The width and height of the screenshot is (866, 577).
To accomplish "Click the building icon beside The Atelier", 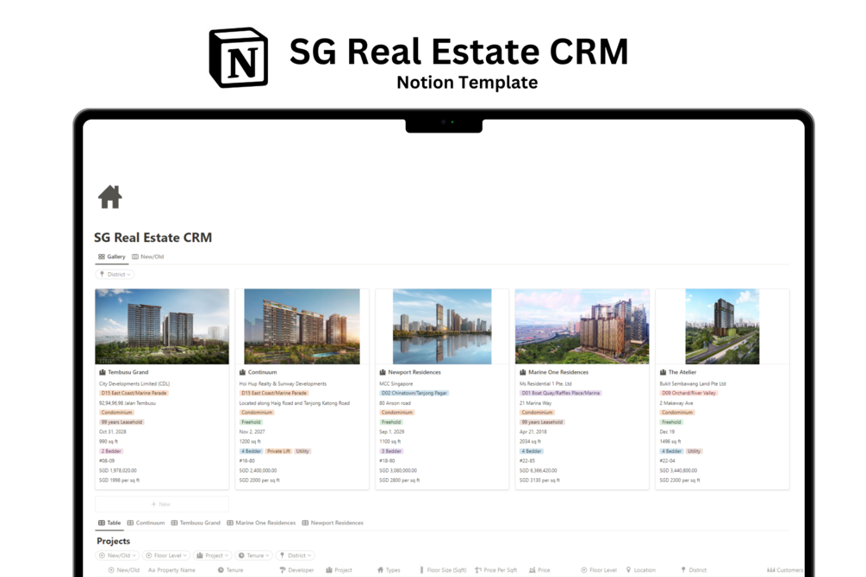I will pyautogui.click(x=663, y=372).
